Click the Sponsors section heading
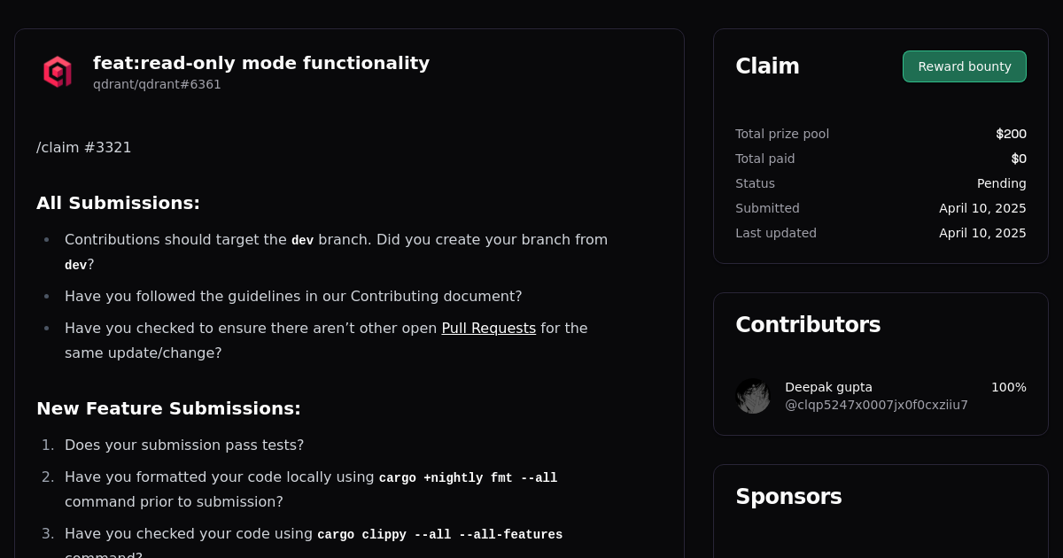 [x=788, y=497]
